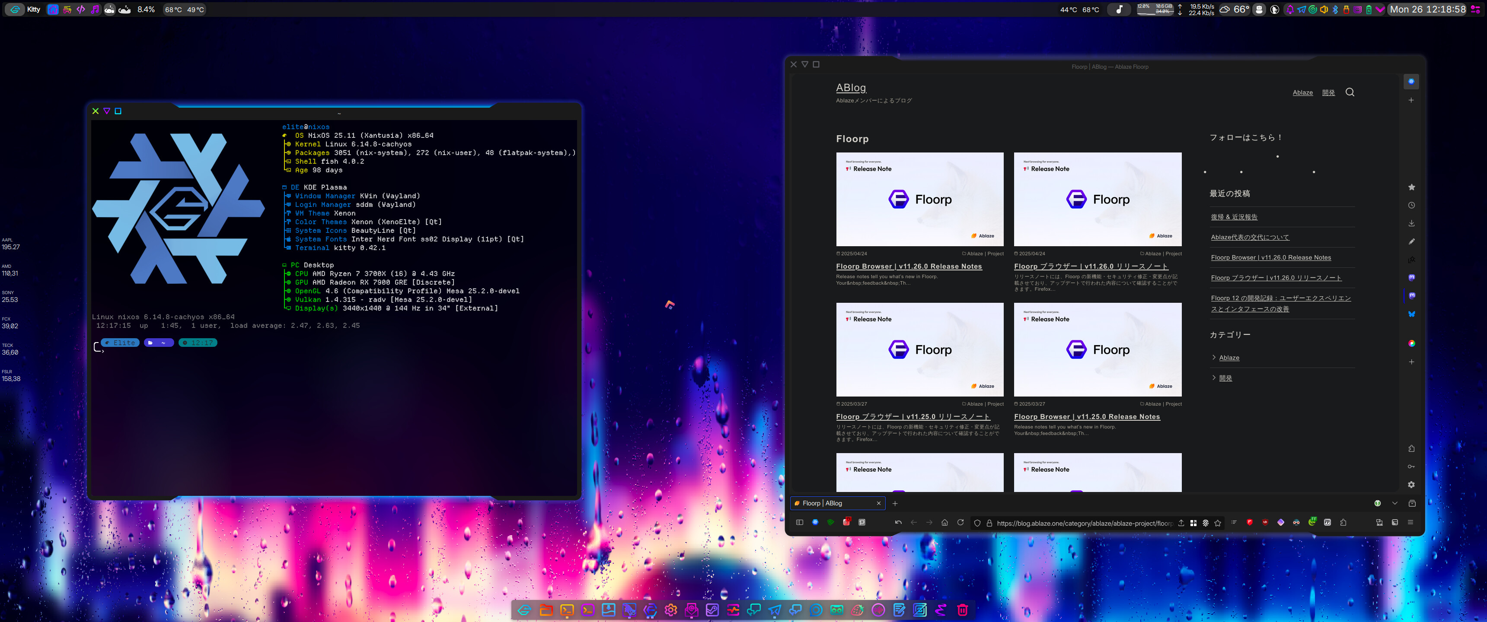The width and height of the screenshot is (1487, 622).
Task: Open system settings gear in dock
Action: (x=671, y=610)
